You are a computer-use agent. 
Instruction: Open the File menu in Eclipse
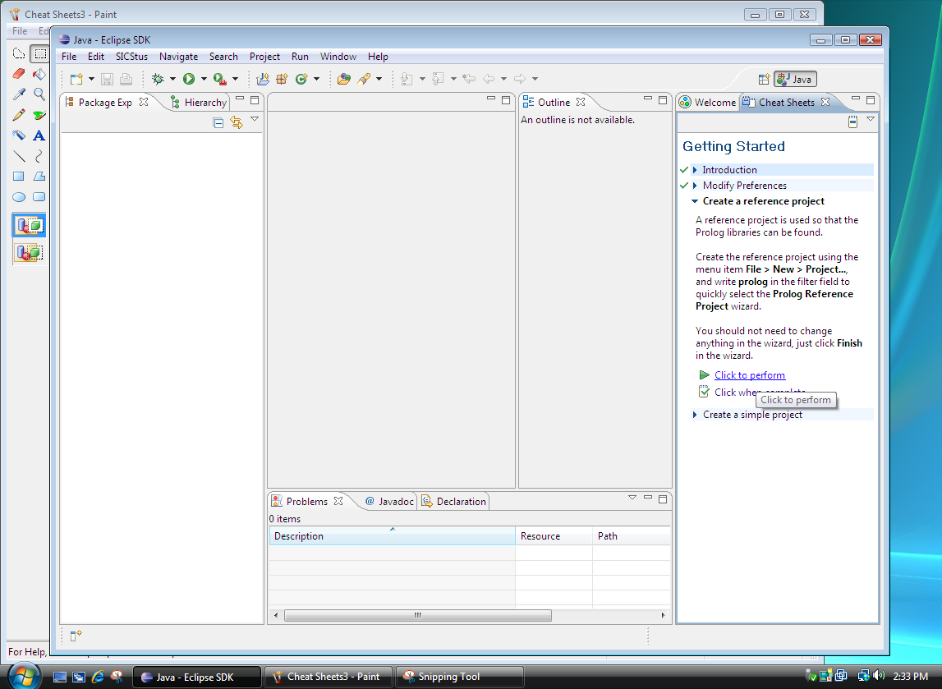(x=69, y=57)
